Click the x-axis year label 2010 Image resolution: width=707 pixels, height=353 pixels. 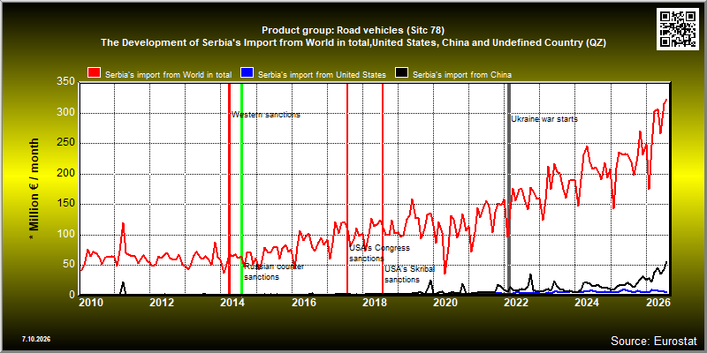[x=91, y=302]
